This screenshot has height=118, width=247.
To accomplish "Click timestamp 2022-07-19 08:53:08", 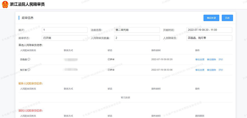I will (x=162, y=70).
